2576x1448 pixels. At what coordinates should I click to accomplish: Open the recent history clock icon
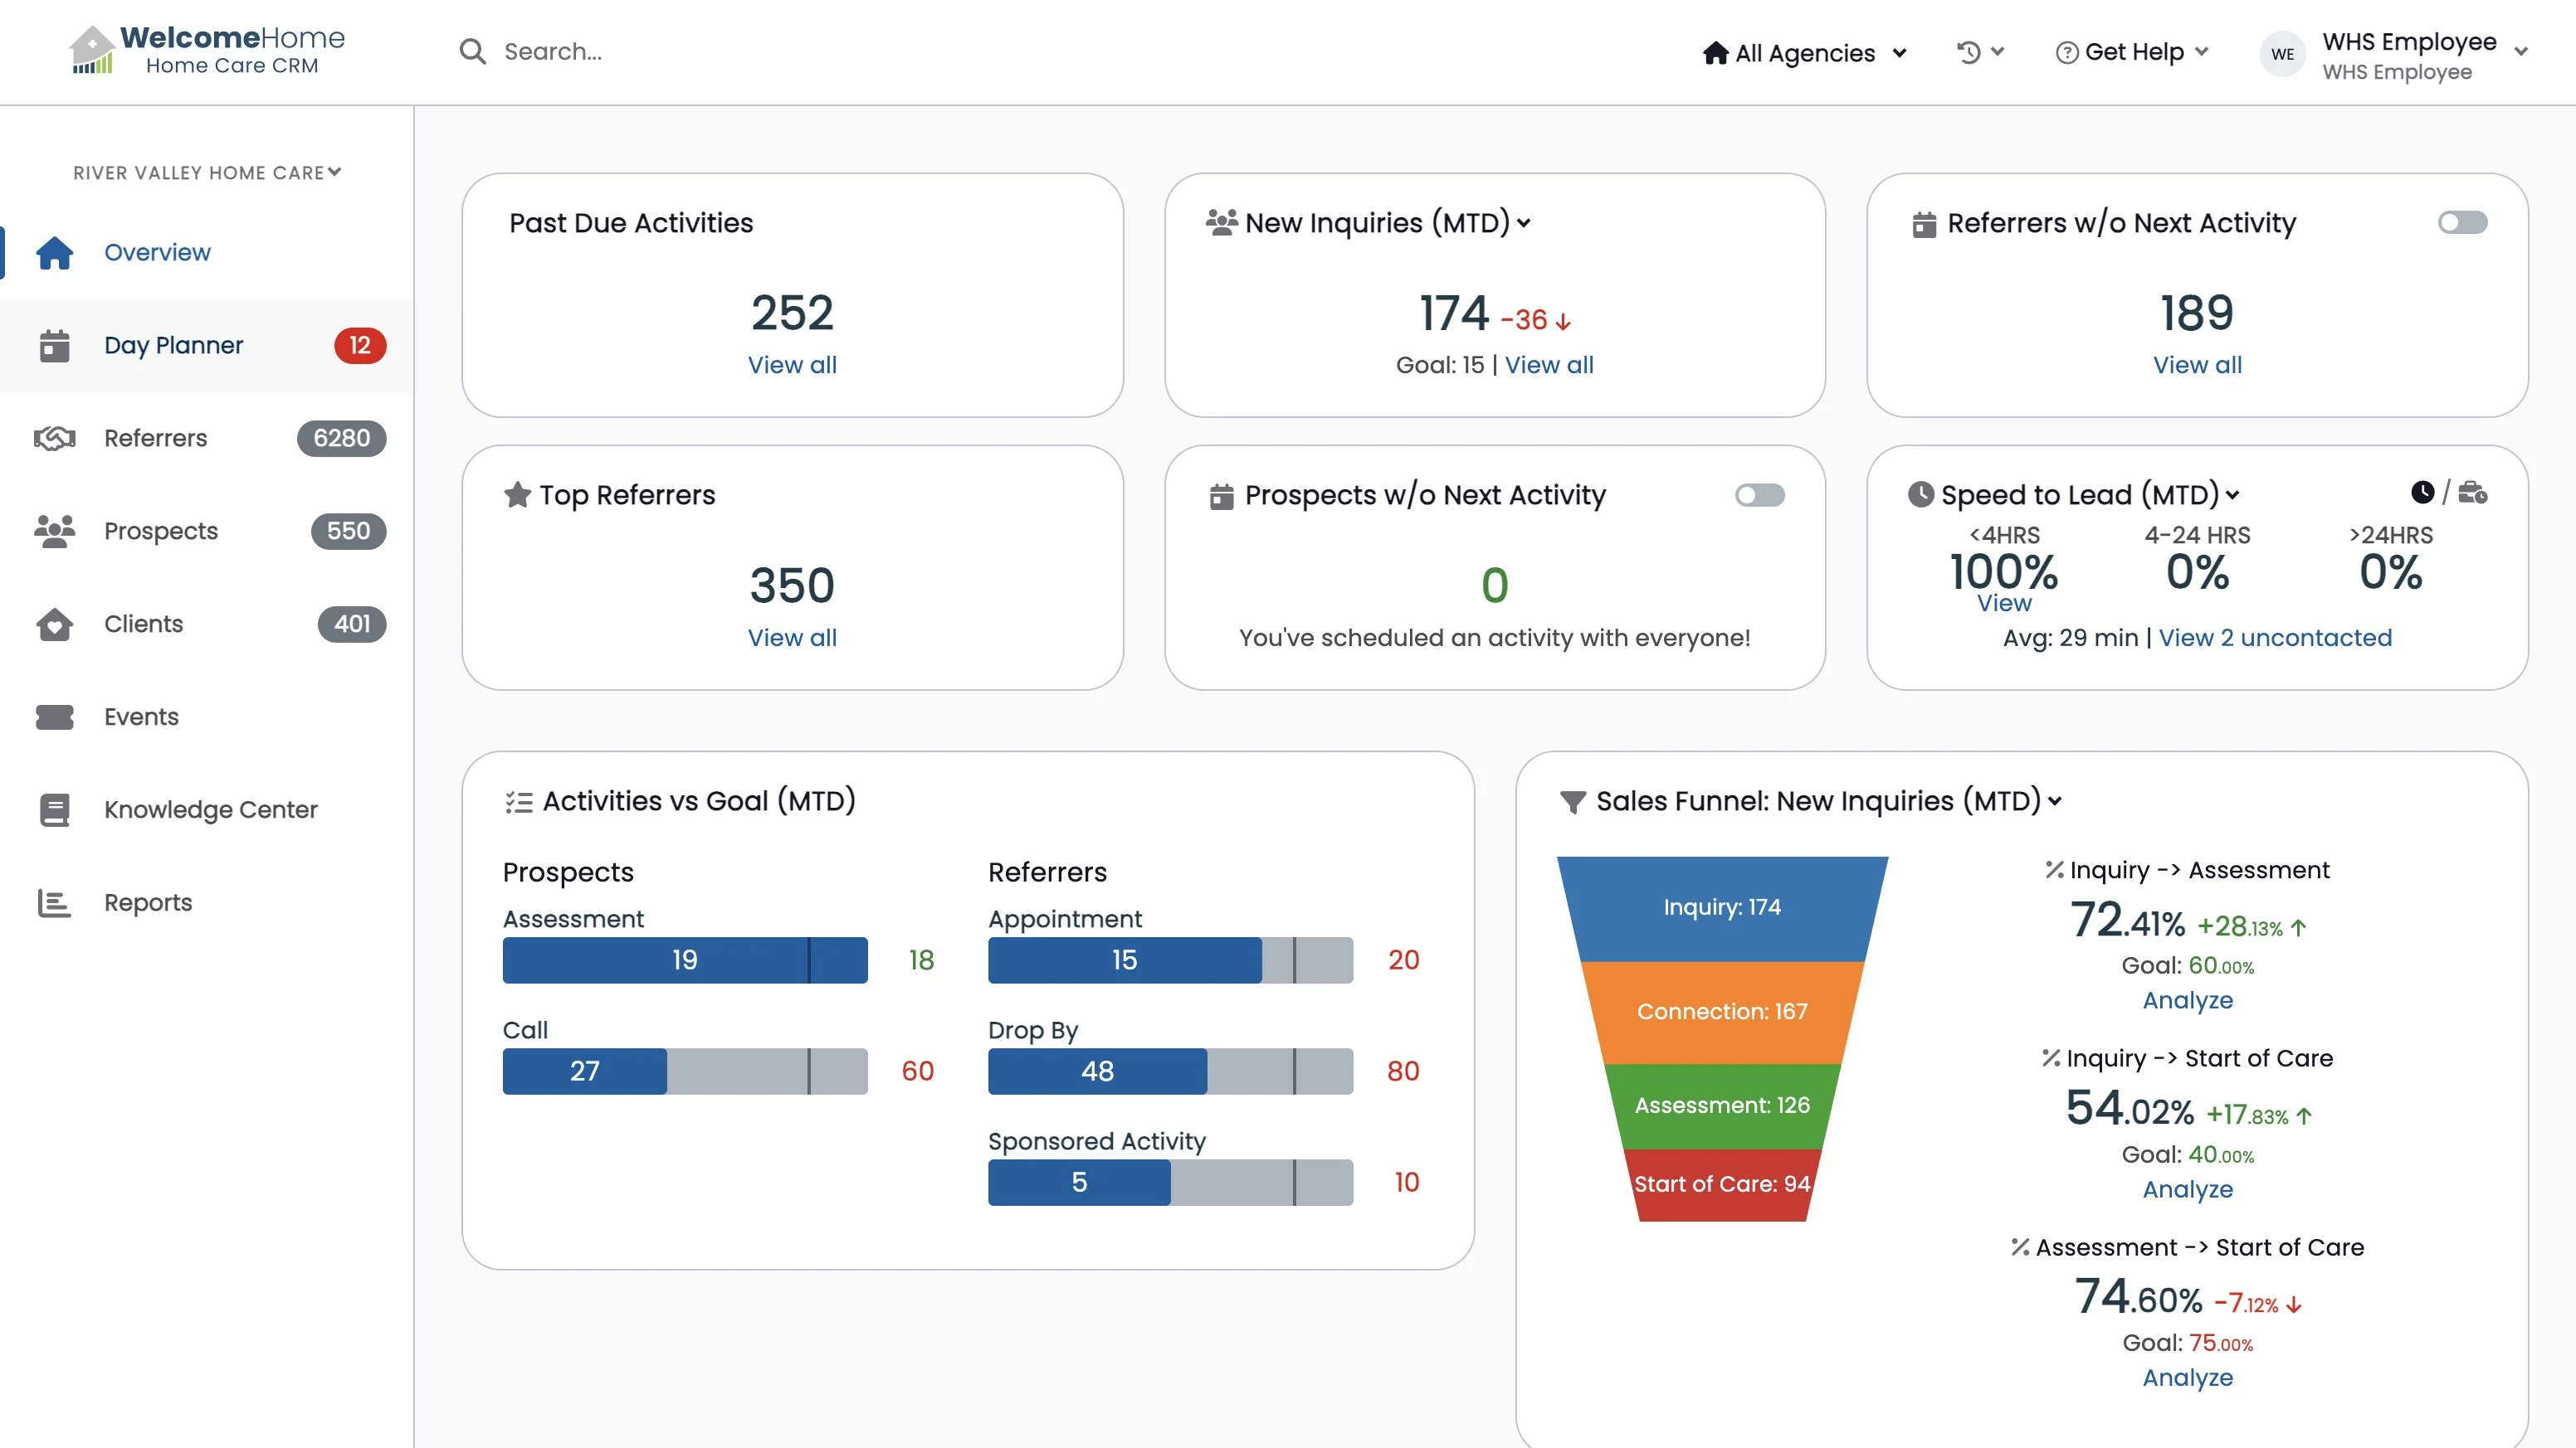pos(1968,52)
